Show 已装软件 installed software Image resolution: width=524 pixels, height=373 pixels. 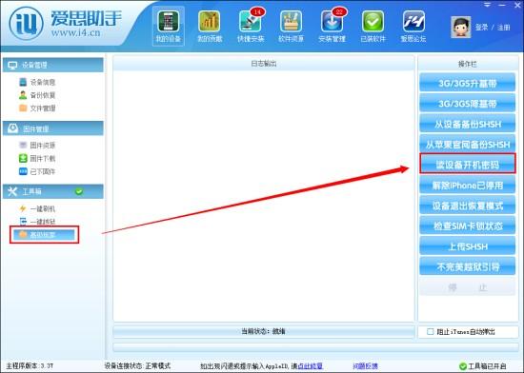point(373,27)
